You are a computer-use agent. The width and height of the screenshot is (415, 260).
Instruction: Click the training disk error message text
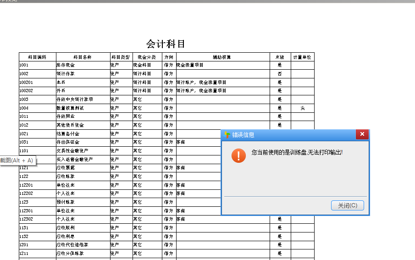pos(297,152)
